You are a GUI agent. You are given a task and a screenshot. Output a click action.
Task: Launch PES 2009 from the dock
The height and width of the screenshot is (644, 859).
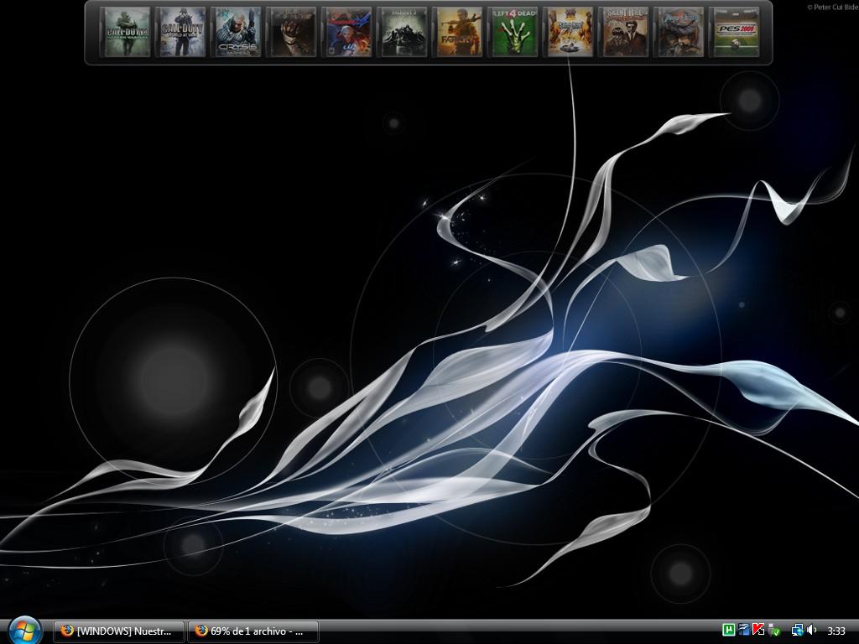tap(736, 32)
